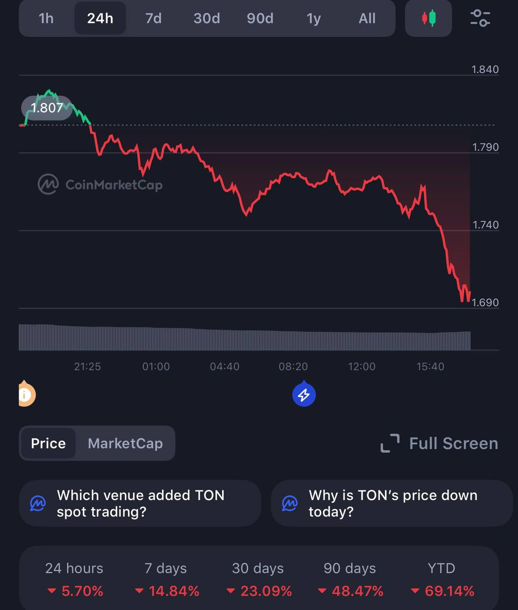Tap the blue lightning event marker

click(x=304, y=395)
